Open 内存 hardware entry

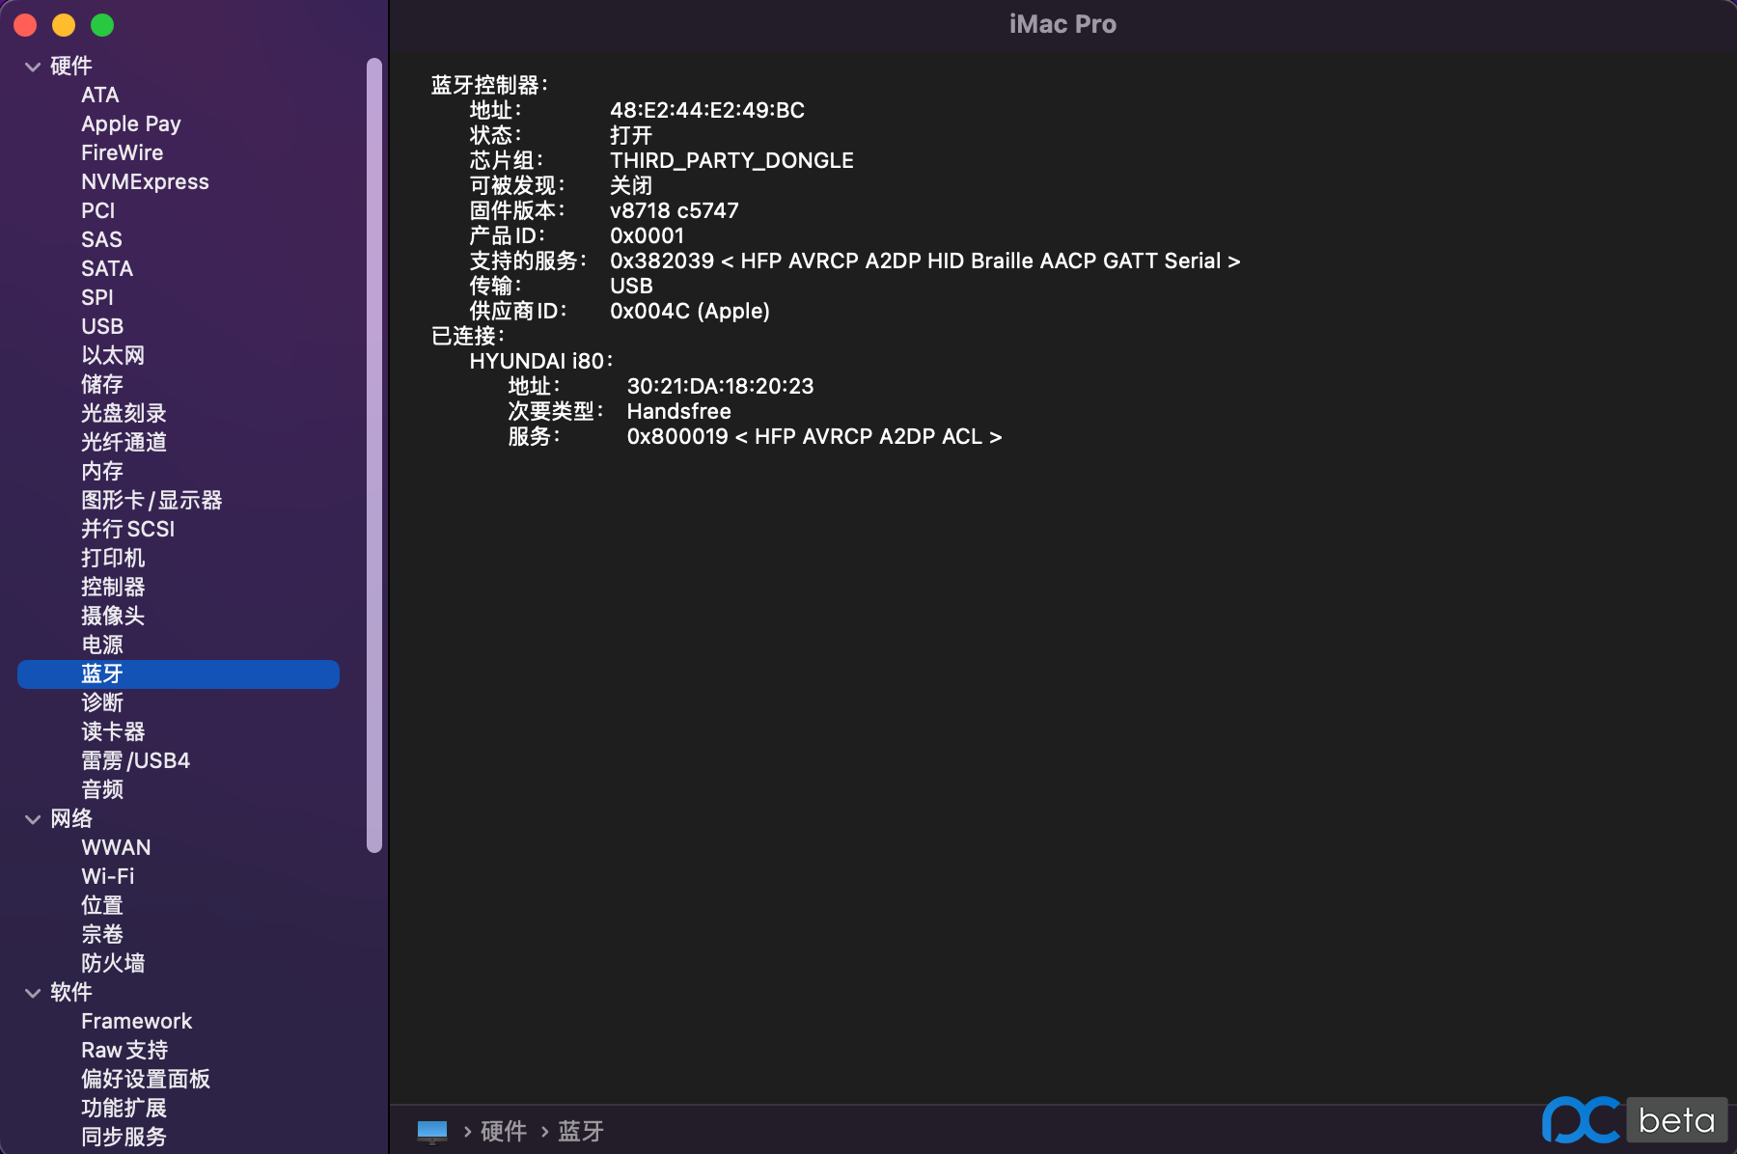tap(102, 471)
